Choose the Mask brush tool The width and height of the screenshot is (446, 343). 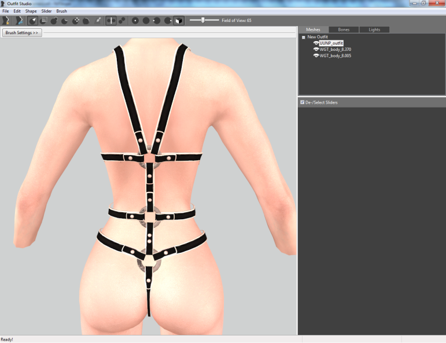(x=44, y=20)
